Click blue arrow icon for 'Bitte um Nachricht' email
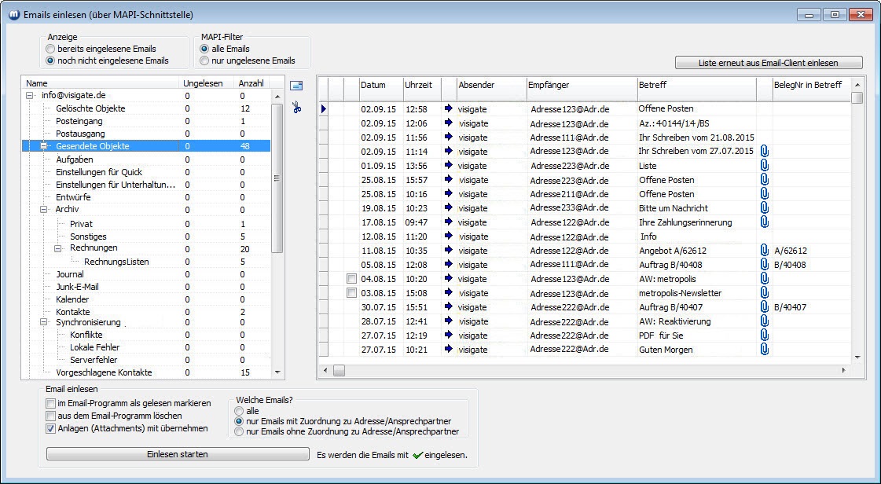This screenshot has height=484, width=881. pyautogui.click(x=448, y=208)
